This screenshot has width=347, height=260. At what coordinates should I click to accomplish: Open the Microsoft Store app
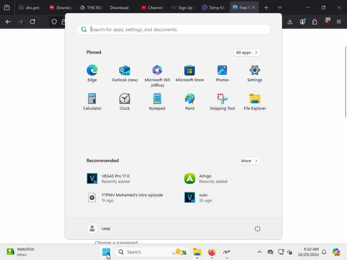click(190, 73)
